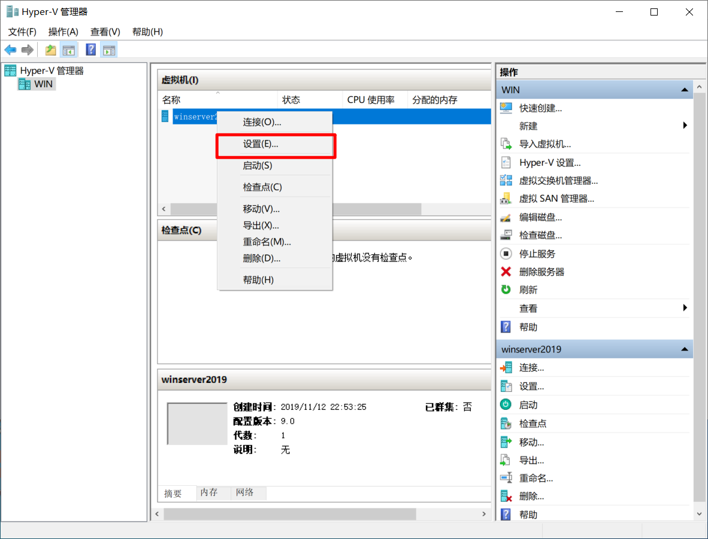The height and width of the screenshot is (539, 708).
Task: Choose Export (导出) from the context menu
Action: tap(261, 226)
